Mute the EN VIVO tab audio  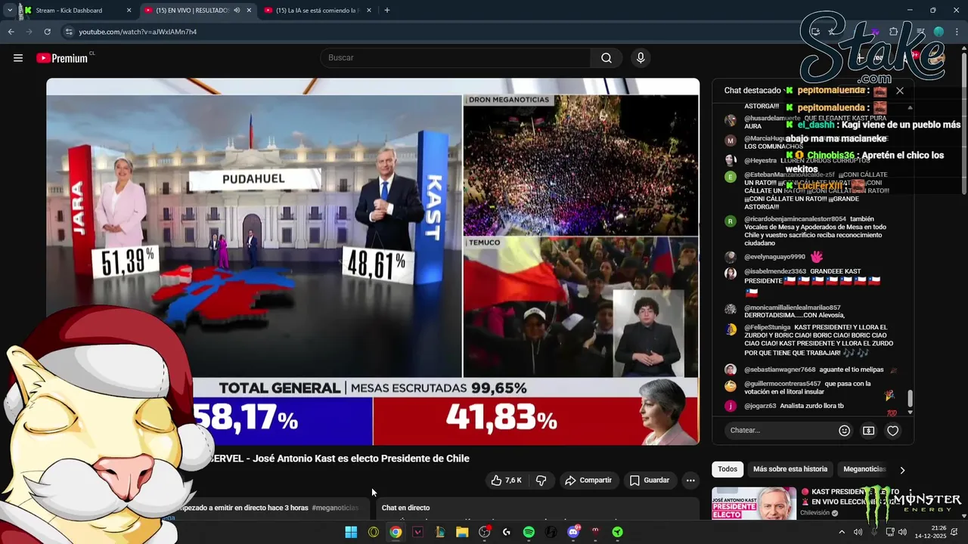pos(237,11)
